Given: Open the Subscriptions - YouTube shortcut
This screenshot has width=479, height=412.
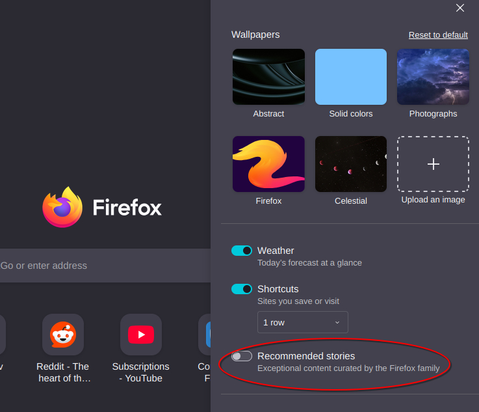Looking at the screenshot, I should pyautogui.click(x=141, y=335).
